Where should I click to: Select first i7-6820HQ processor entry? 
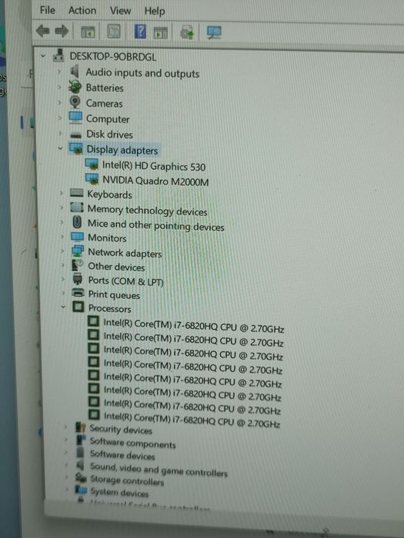[194, 326]
